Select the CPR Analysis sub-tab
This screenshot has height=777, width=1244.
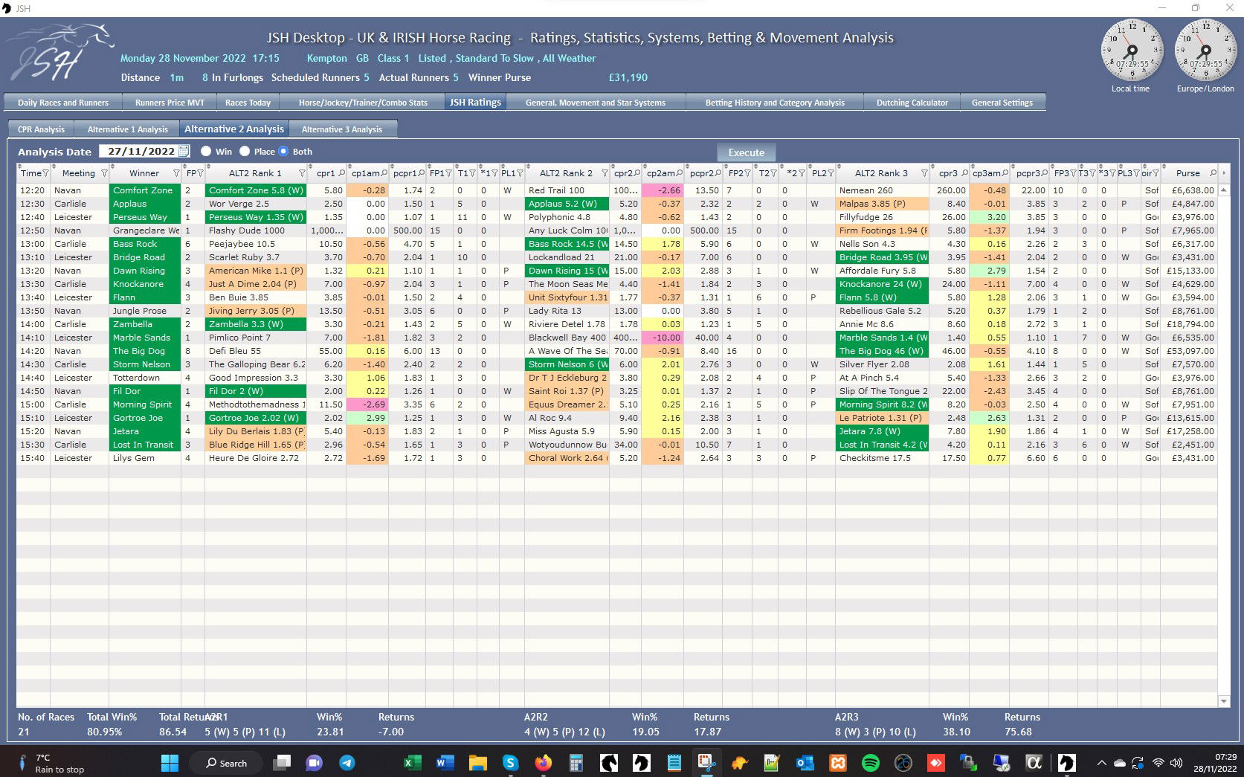click(x=41, y=129)
